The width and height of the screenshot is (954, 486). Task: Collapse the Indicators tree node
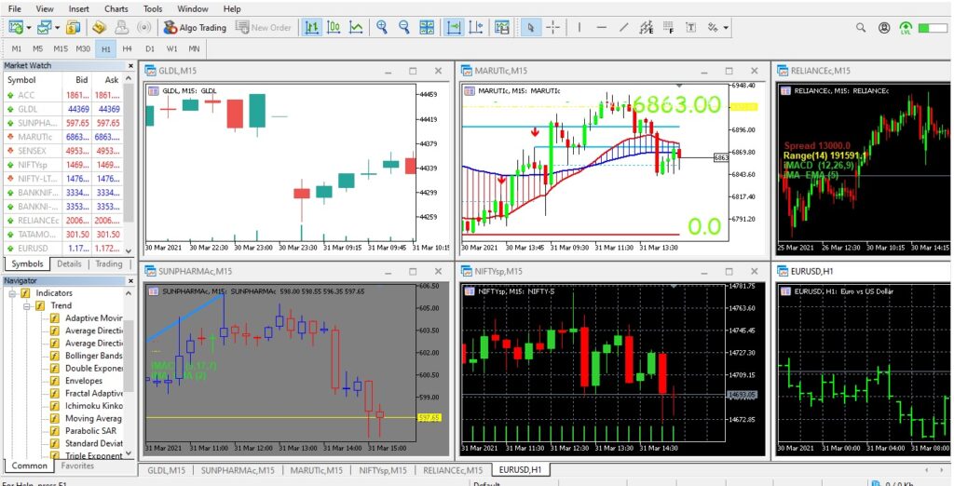13,293
